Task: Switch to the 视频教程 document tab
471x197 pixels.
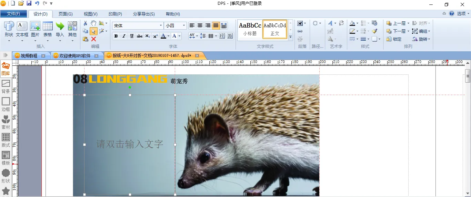Action: coord(29,55)
